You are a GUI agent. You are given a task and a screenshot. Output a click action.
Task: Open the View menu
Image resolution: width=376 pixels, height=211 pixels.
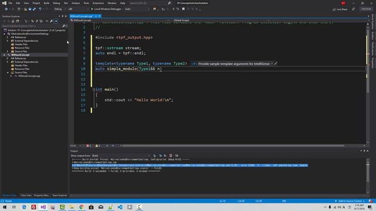26,3
